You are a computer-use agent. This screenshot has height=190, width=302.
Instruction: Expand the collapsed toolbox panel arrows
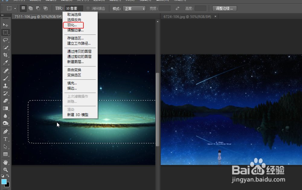[2, 15]
